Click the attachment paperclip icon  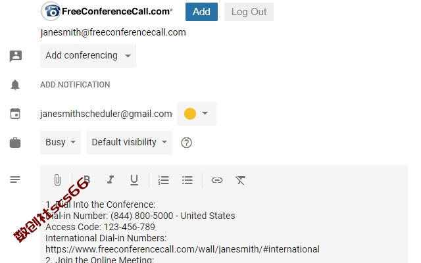[x=57, y=180]
